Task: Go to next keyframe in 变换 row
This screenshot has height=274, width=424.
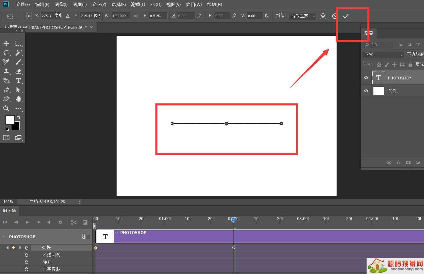Action: pos(20,248)
